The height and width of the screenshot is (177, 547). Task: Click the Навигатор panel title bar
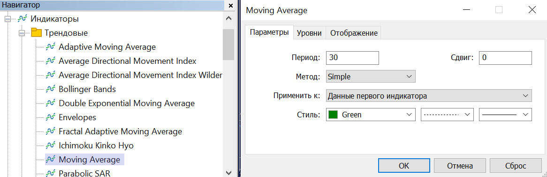[x=112, y=5]
